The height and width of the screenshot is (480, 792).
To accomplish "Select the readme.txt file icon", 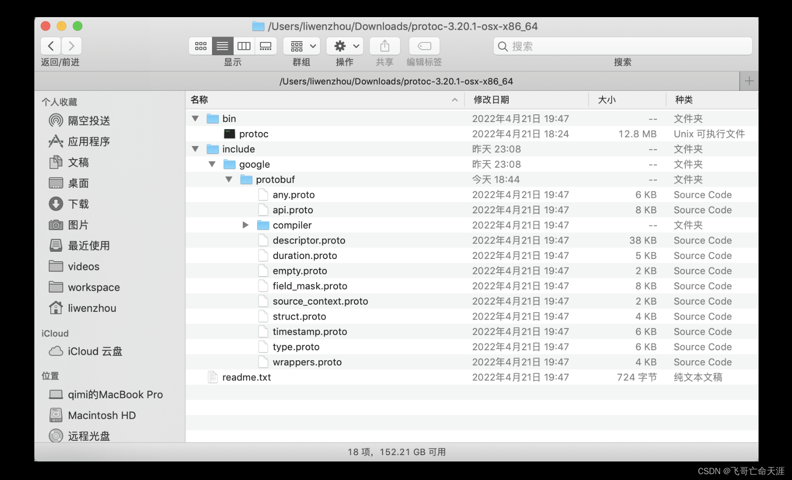I will pyautogui.click(x=212, y=377).
